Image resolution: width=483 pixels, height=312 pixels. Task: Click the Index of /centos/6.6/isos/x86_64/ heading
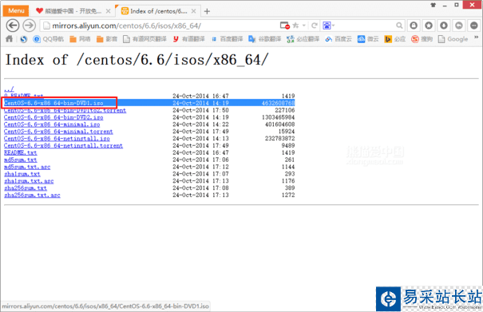point(137,60)
